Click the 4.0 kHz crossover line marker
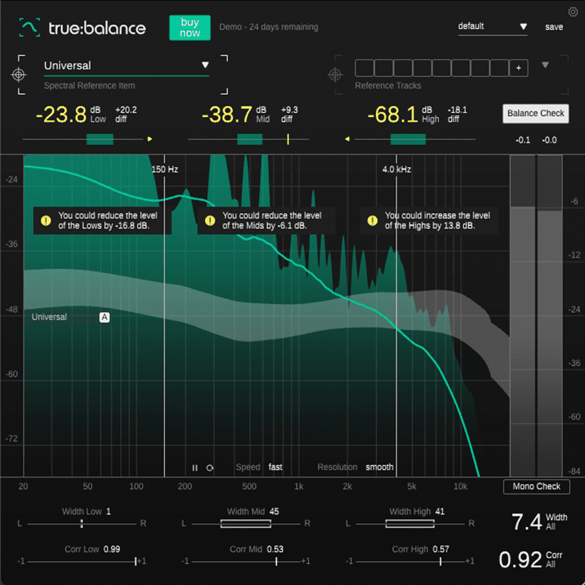Screen dimensions: 585x585 point(396,169)
